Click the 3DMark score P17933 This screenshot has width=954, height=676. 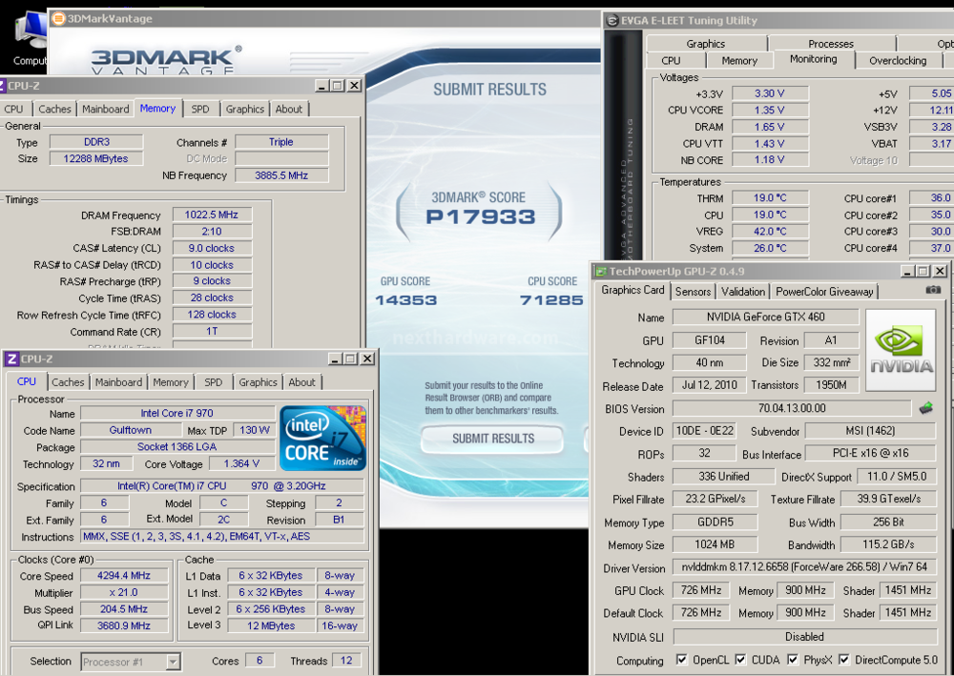pyautogui.click(x=481, y=216)
